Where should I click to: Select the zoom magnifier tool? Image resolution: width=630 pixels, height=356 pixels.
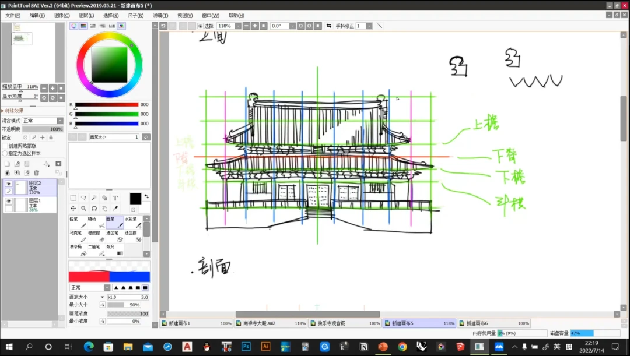[83, 209]
